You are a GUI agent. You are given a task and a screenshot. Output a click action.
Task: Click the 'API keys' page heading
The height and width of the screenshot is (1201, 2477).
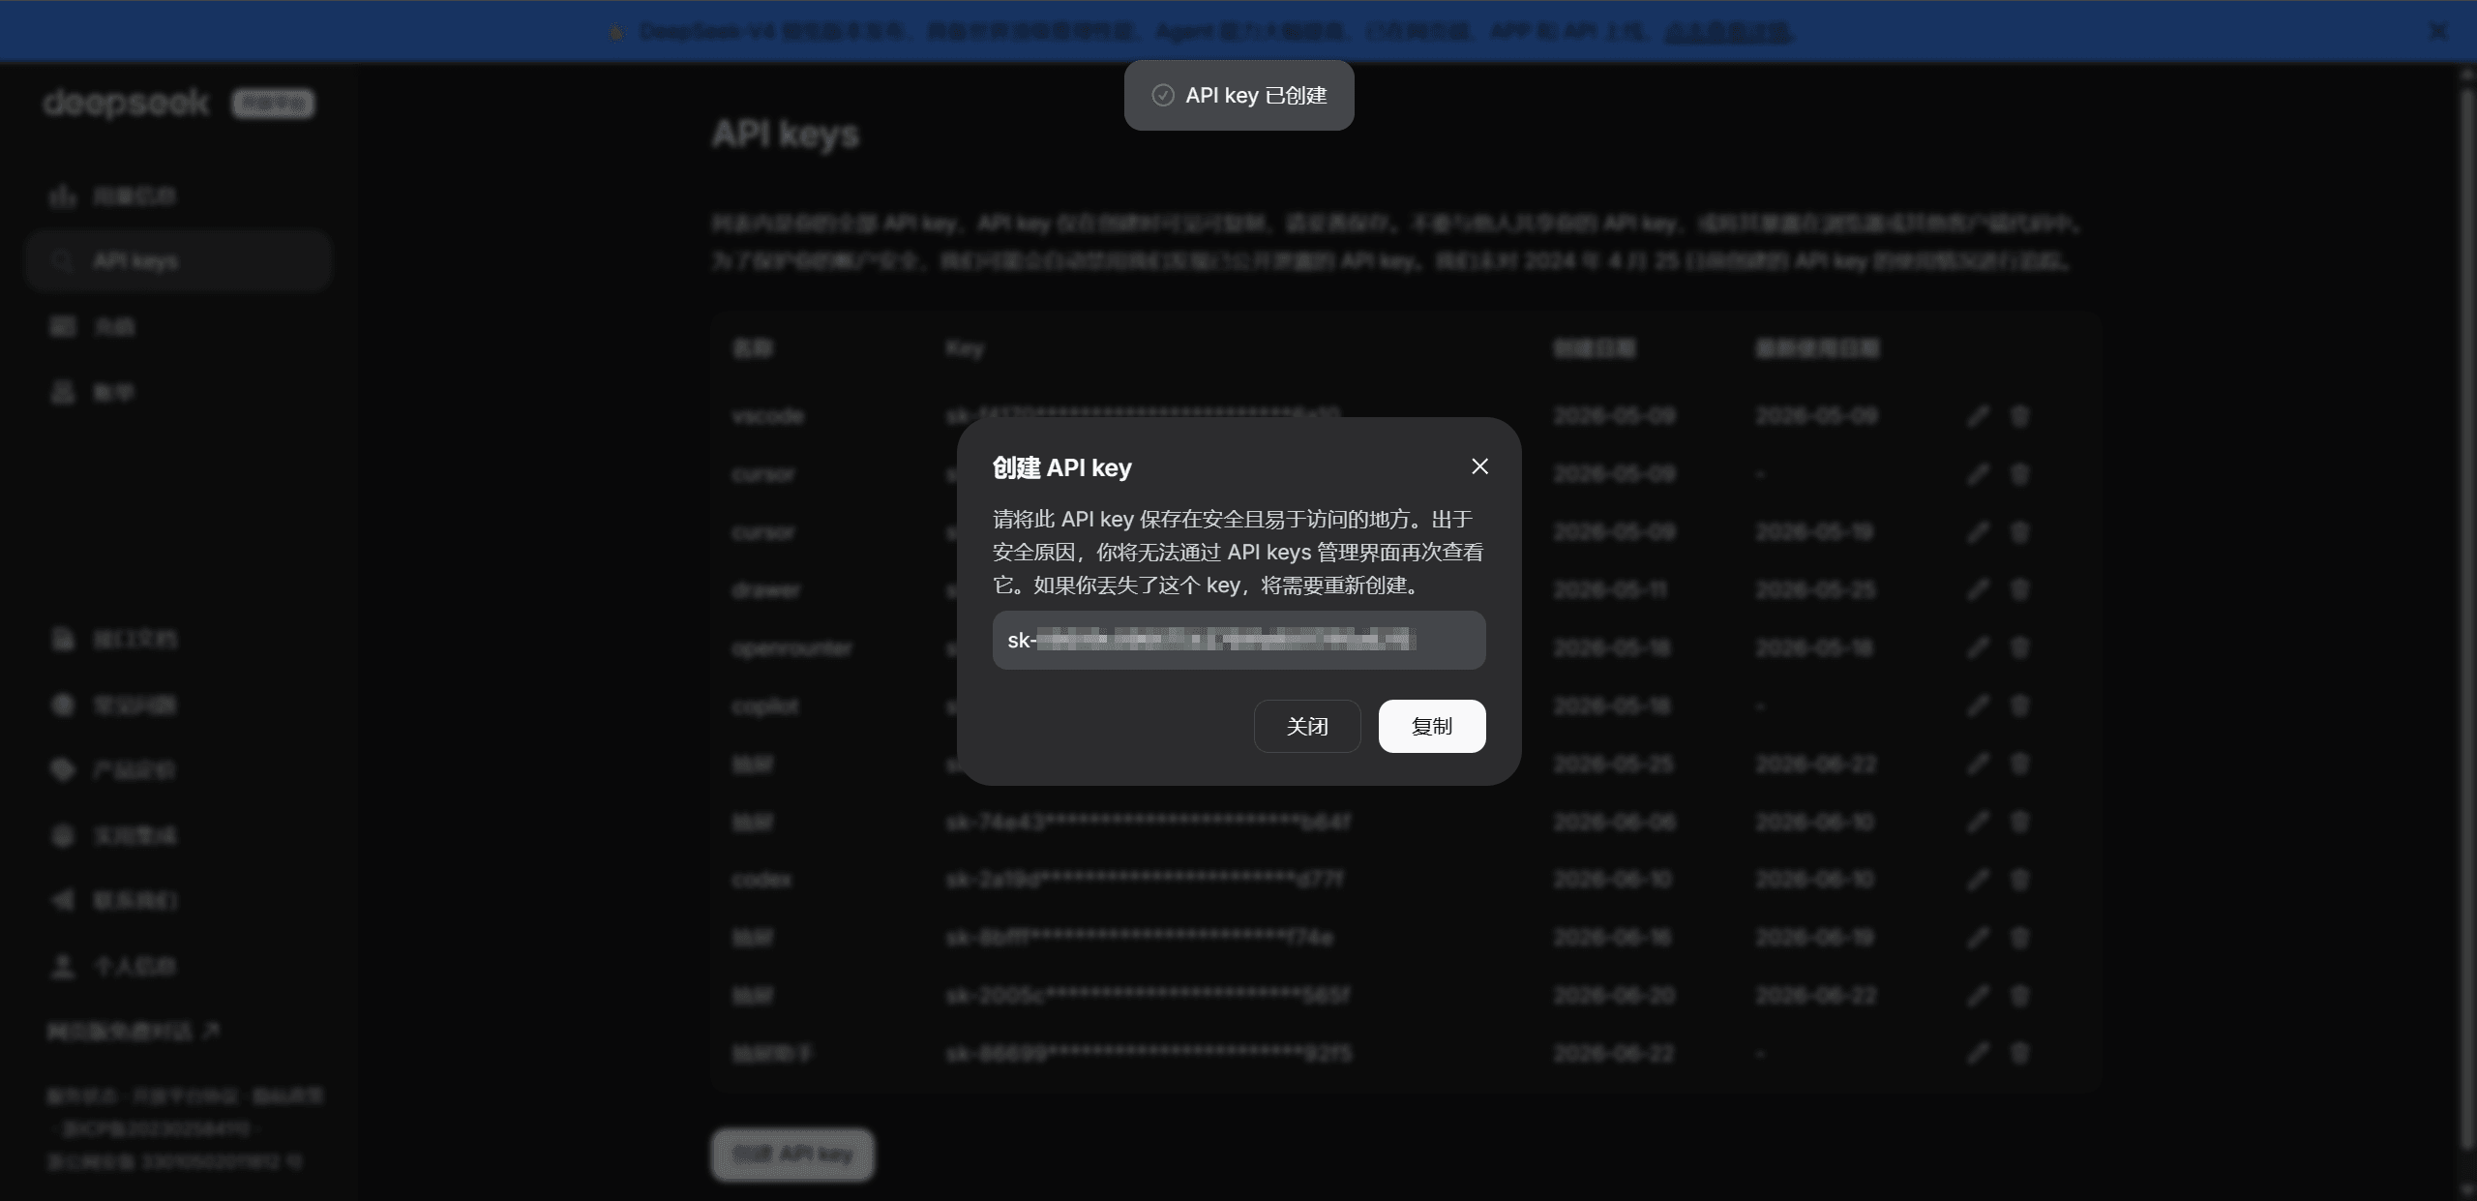point(786,134)
